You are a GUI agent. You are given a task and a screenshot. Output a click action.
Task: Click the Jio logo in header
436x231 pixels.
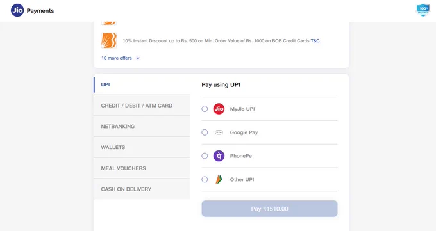(x=17, y=10)
